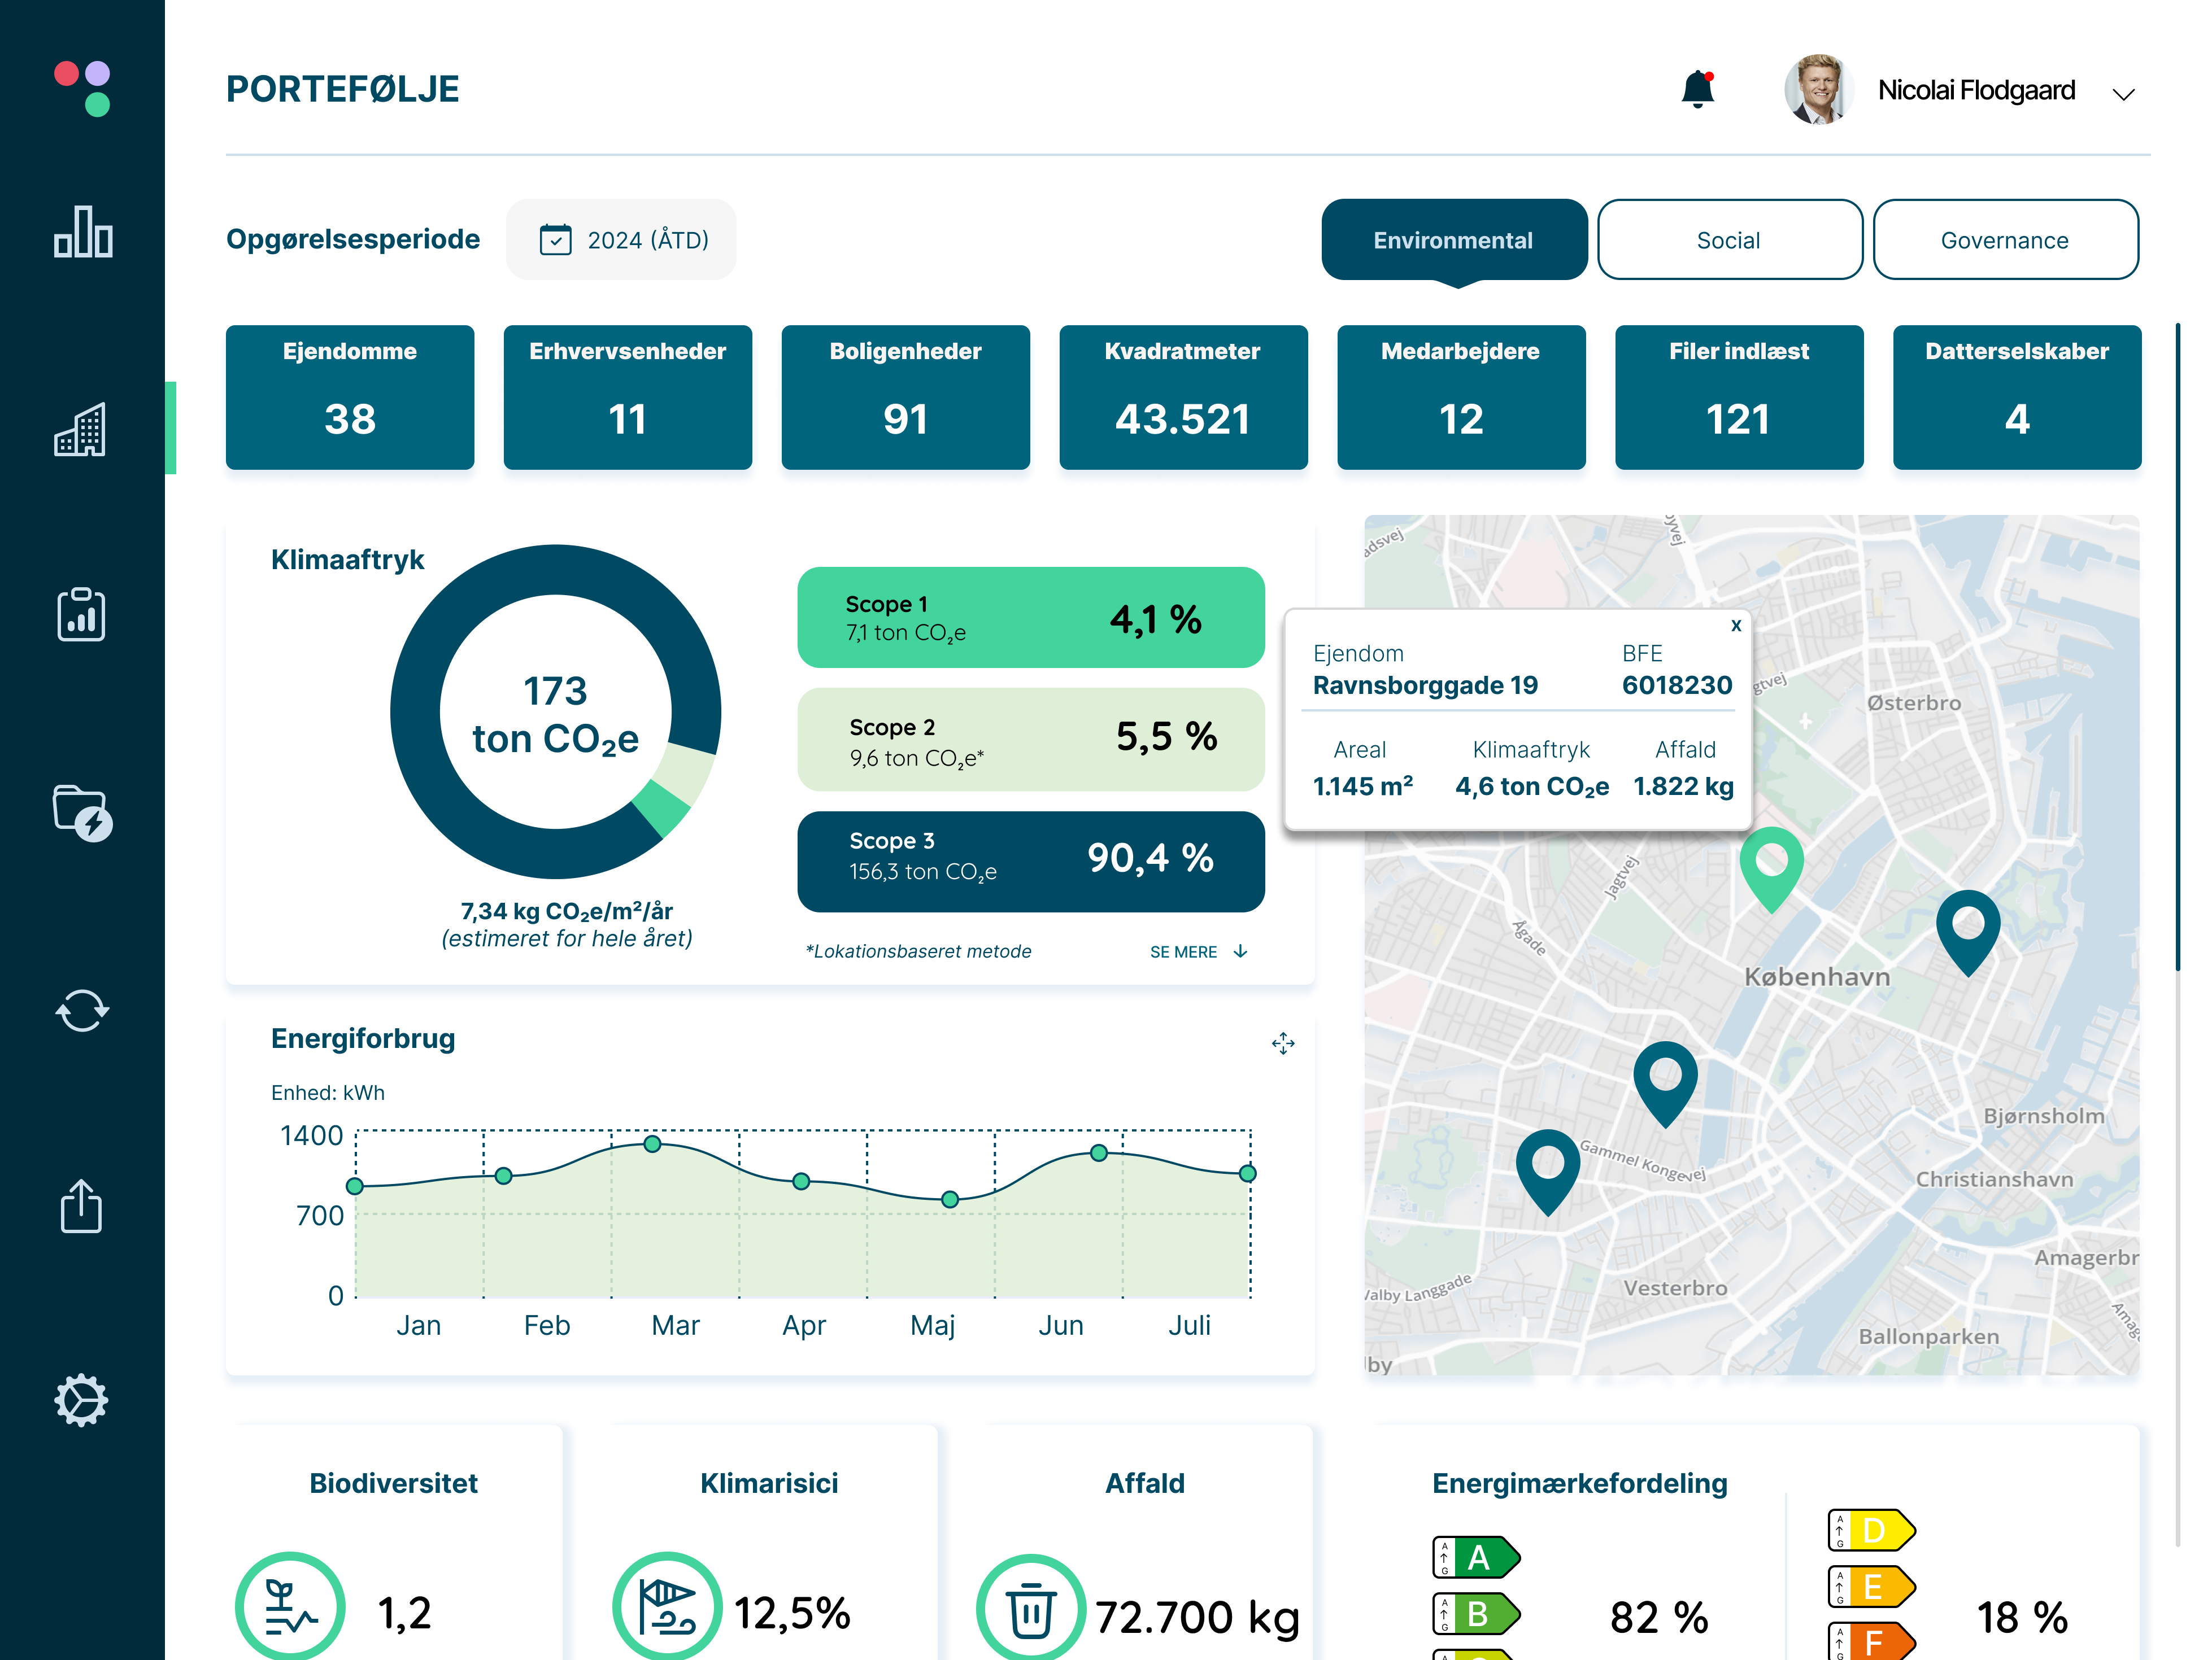Screen dimensions: 2212x1660
Task: Open the 2024 (ÅTD) period picker
Action: pos(621,240)
